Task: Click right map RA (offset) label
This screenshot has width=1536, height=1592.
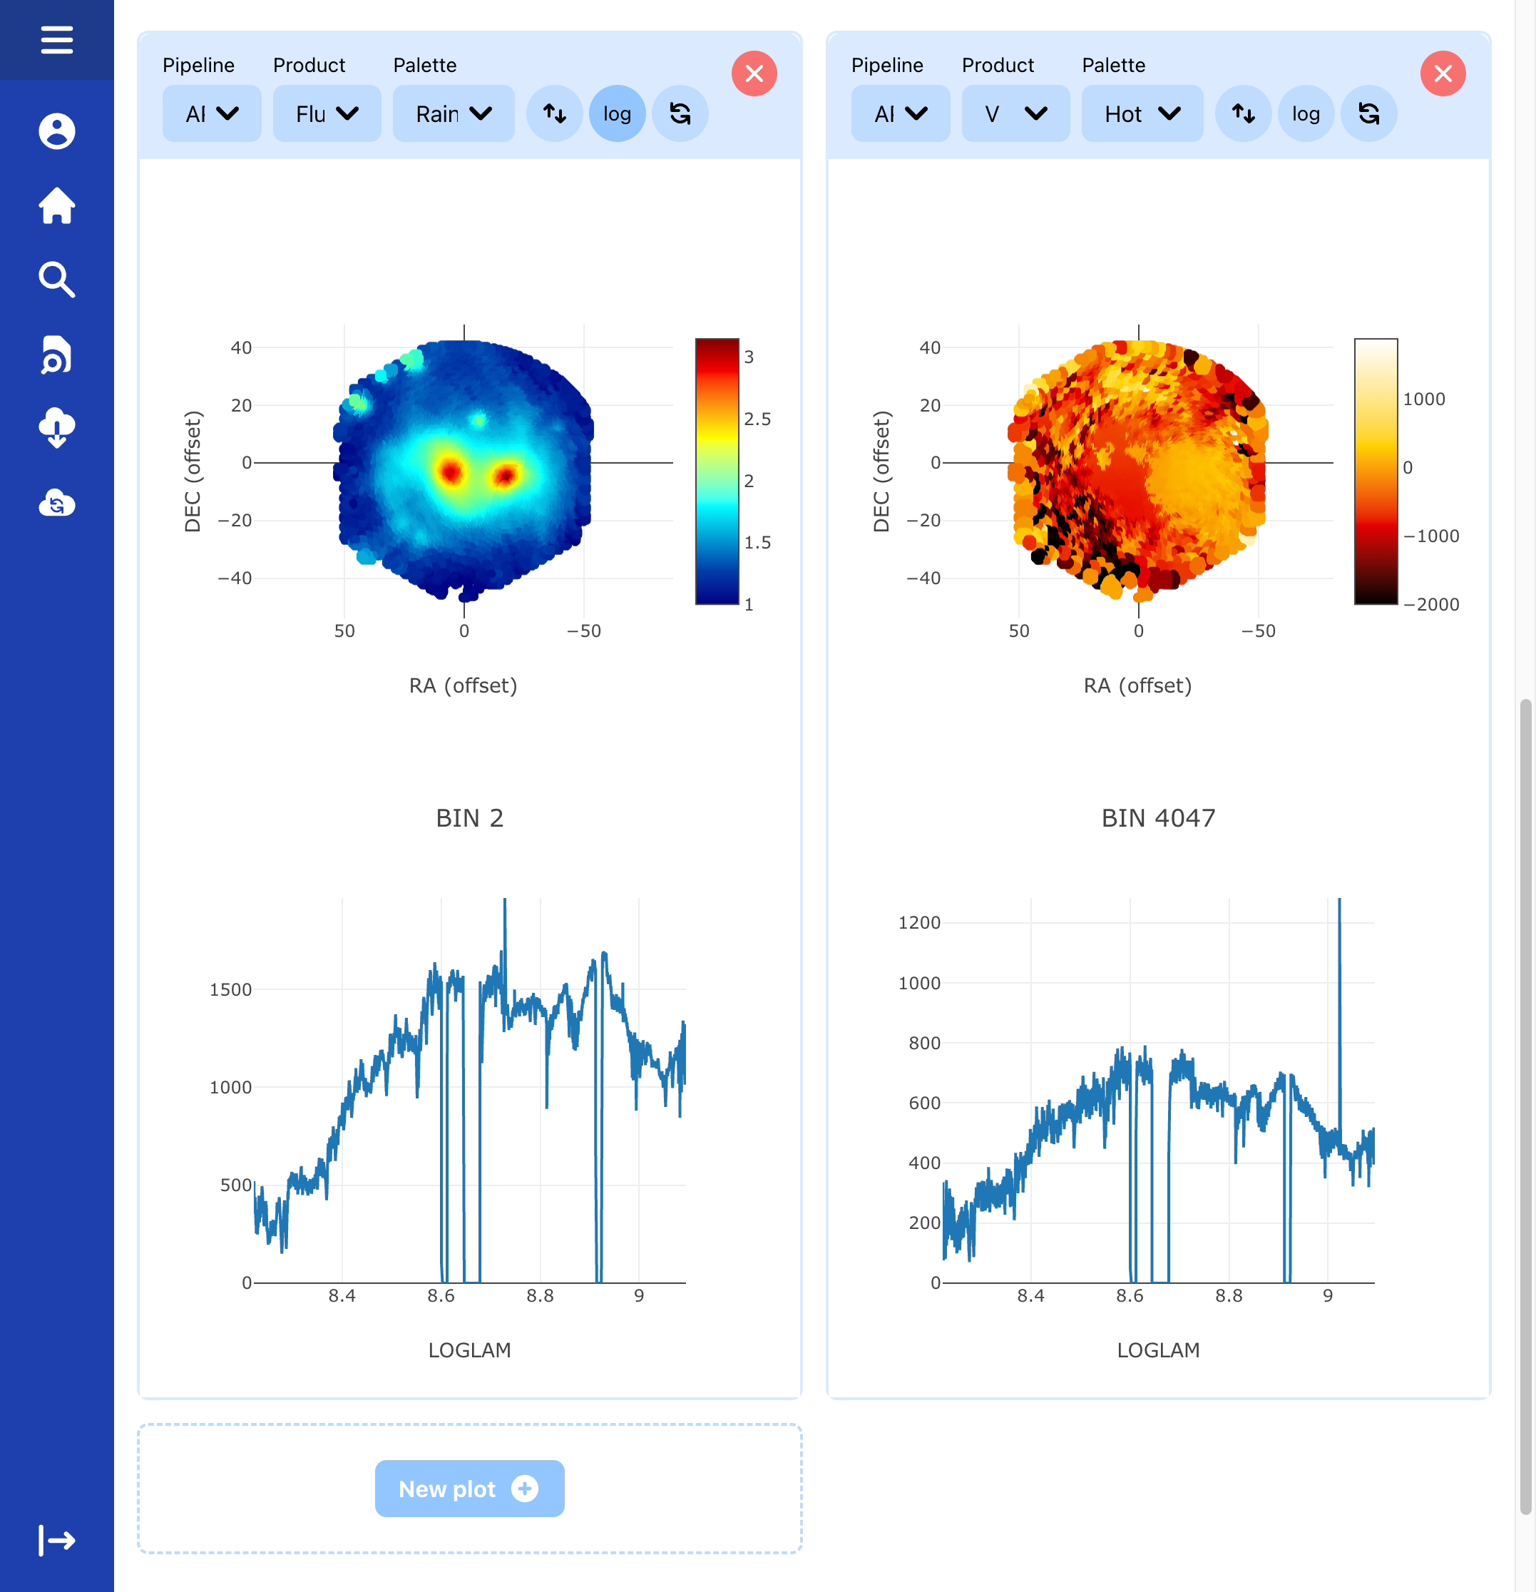Action: point(1138,685)
